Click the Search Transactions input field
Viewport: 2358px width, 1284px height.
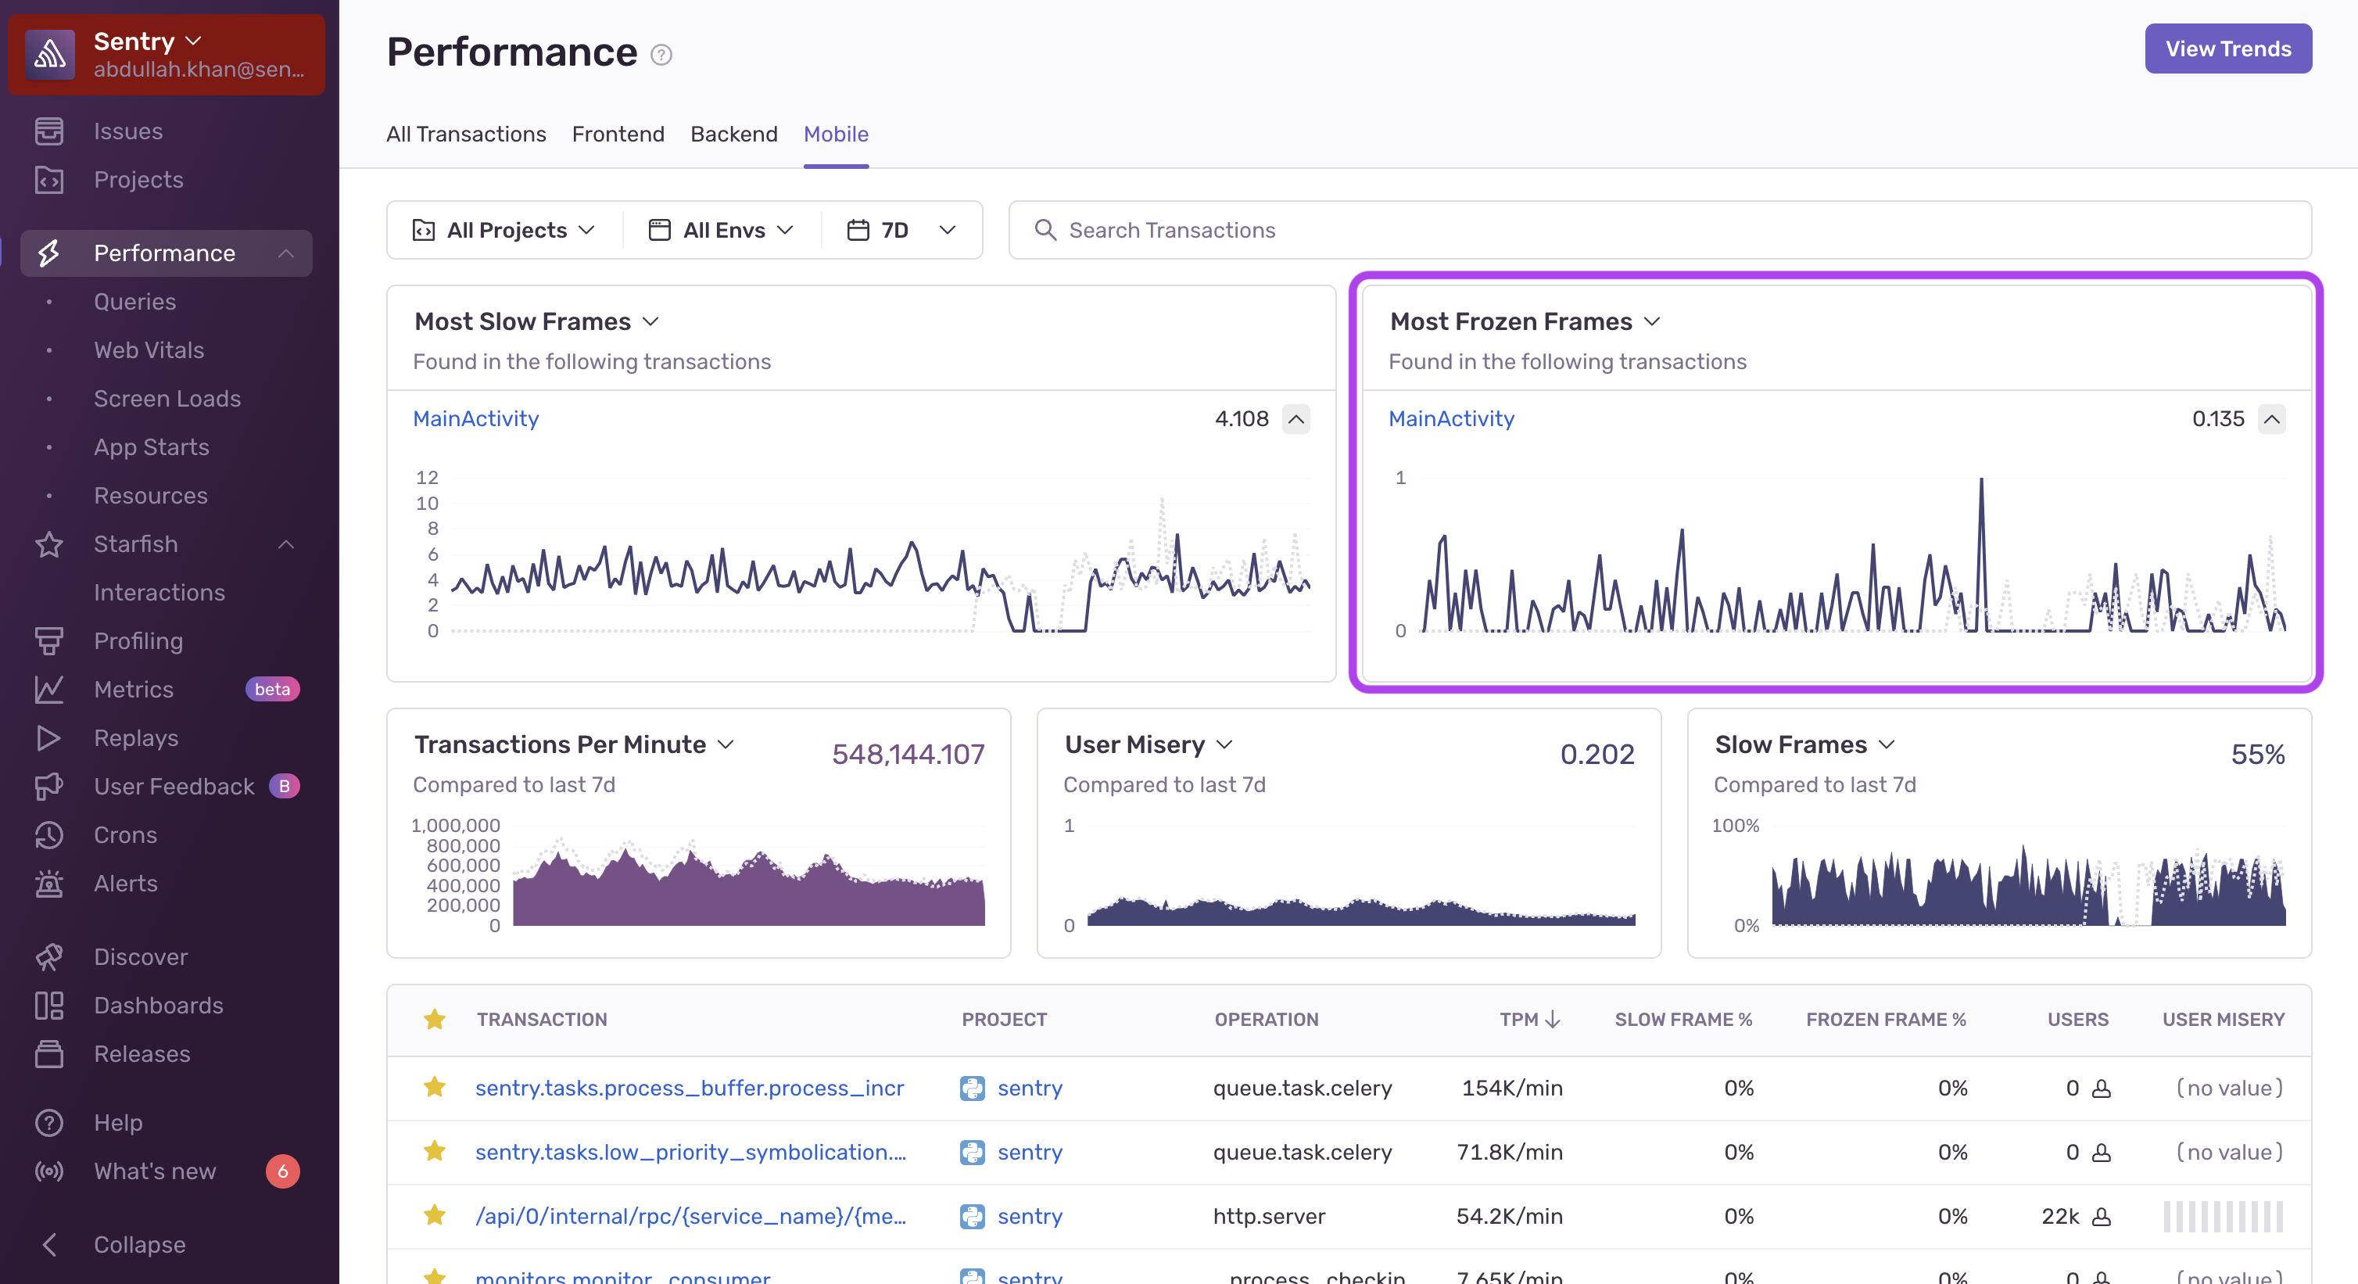point(1659,230)
